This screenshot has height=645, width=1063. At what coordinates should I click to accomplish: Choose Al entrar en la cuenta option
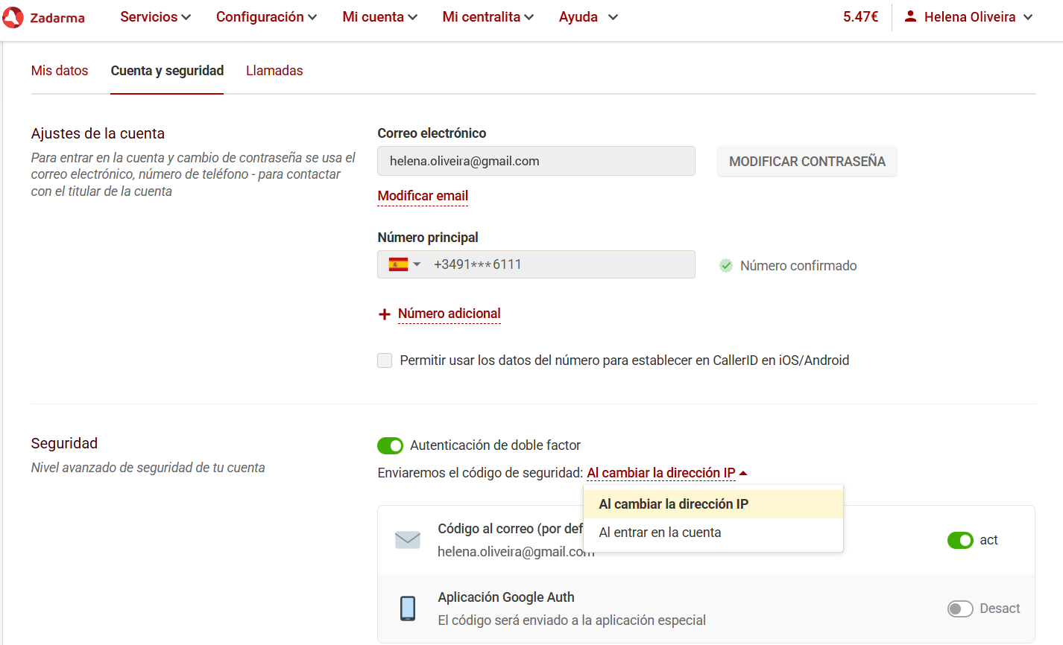(713, 533)
